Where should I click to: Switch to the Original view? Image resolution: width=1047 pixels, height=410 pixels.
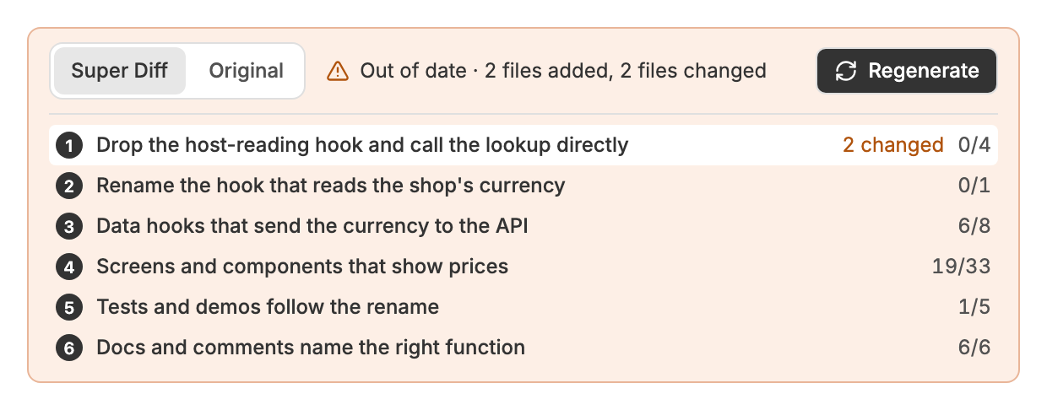(246, 71)
